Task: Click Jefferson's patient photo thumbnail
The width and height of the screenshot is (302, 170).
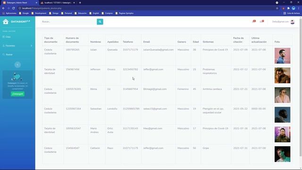Action: 282,76
